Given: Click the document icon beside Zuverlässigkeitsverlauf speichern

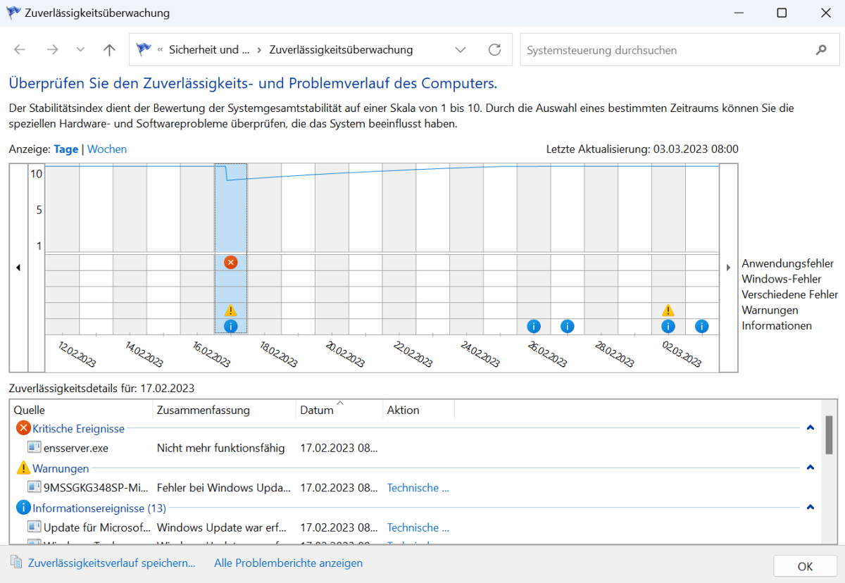Looking at the screenshot, I should pyautogui.click(x=16, y=562).
